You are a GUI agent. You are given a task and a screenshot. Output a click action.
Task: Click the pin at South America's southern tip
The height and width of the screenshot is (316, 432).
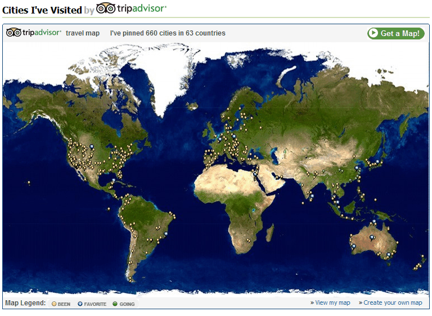[x=130, y=279]
